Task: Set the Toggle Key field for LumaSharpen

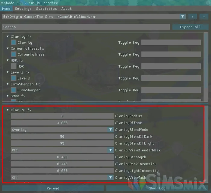Action: click(x=171, y=90)
